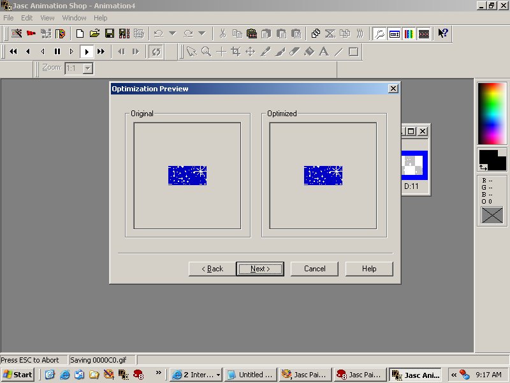This screenshot has width=510, height=383.
Task: Select the Flood Fill bucket tool
Action: point(309,52)
